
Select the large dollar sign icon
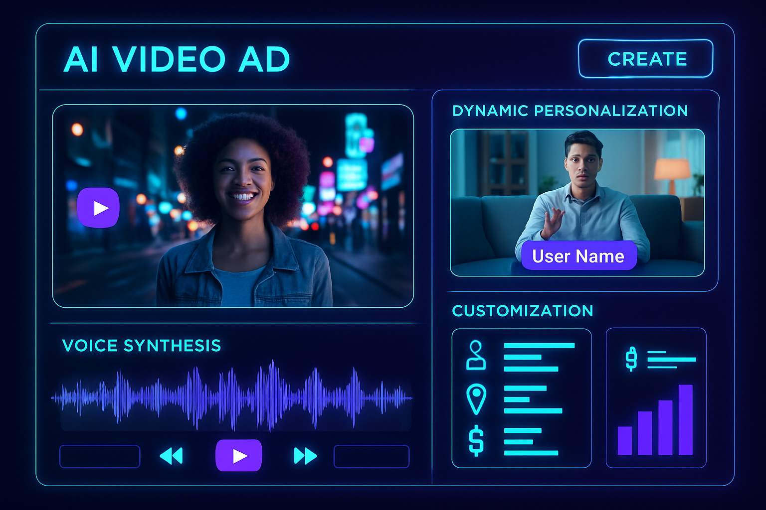[x=476, y=441]
